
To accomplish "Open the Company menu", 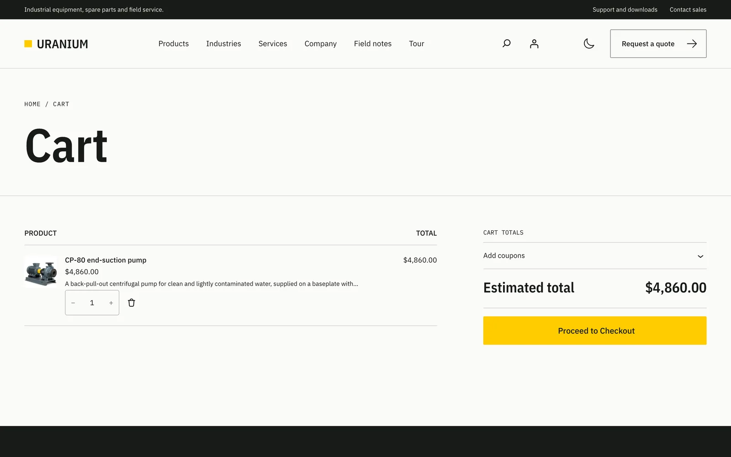I will click(321, 43).
